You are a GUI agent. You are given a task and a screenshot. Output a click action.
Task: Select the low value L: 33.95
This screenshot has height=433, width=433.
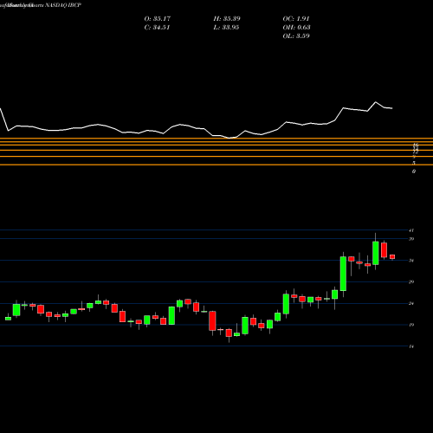[226, 28]
